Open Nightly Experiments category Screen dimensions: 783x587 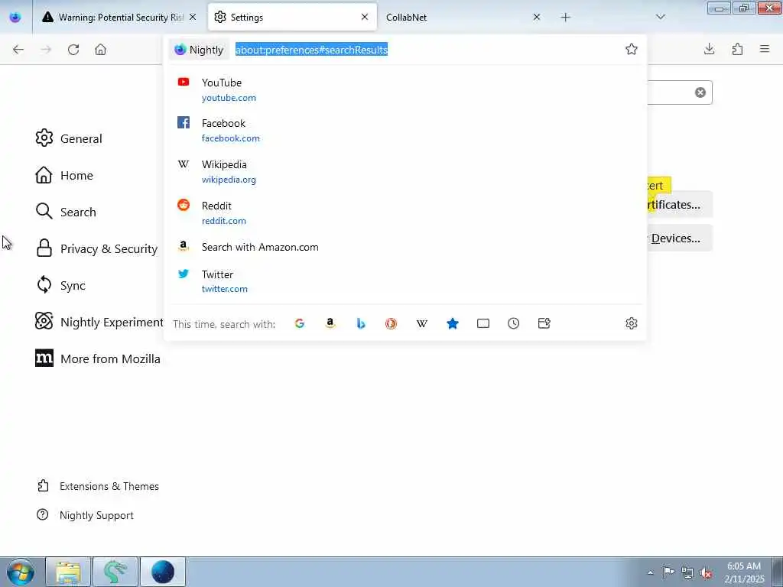point(99,322)
